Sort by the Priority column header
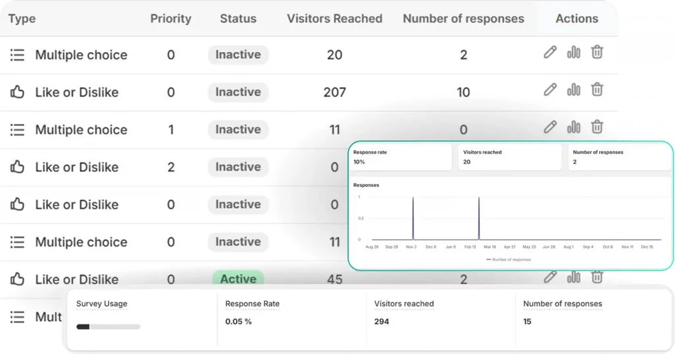675x354 pixels. tap(171, 18)
